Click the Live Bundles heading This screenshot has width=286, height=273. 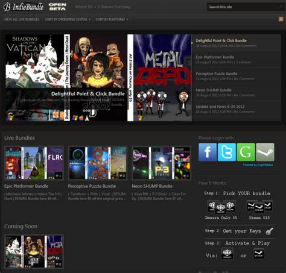[x=19, y=138]
